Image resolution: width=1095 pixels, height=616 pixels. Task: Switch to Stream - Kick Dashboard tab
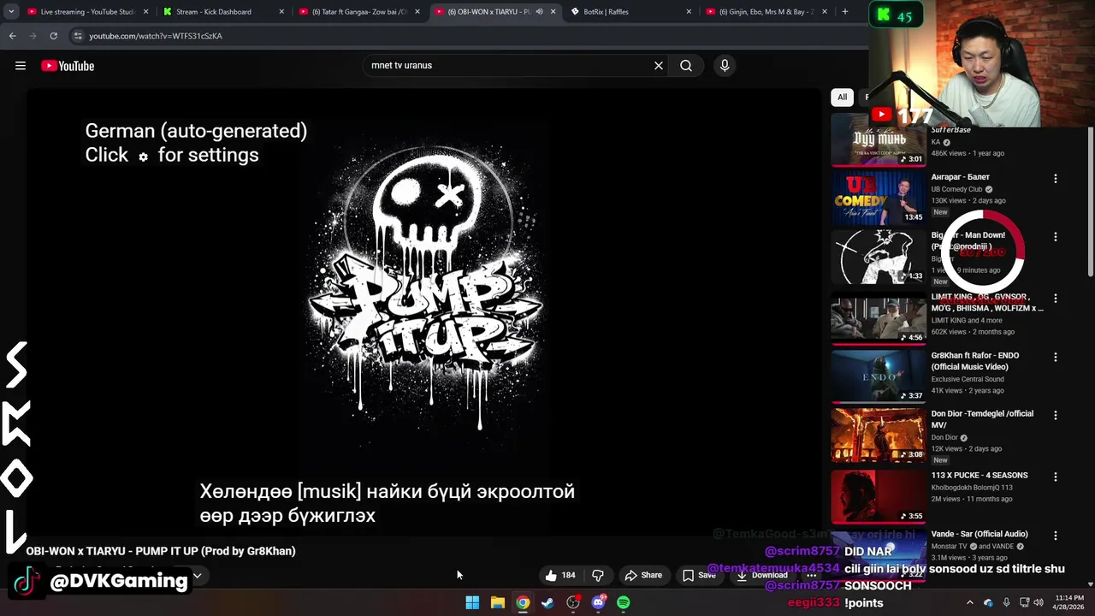point(218,12)
